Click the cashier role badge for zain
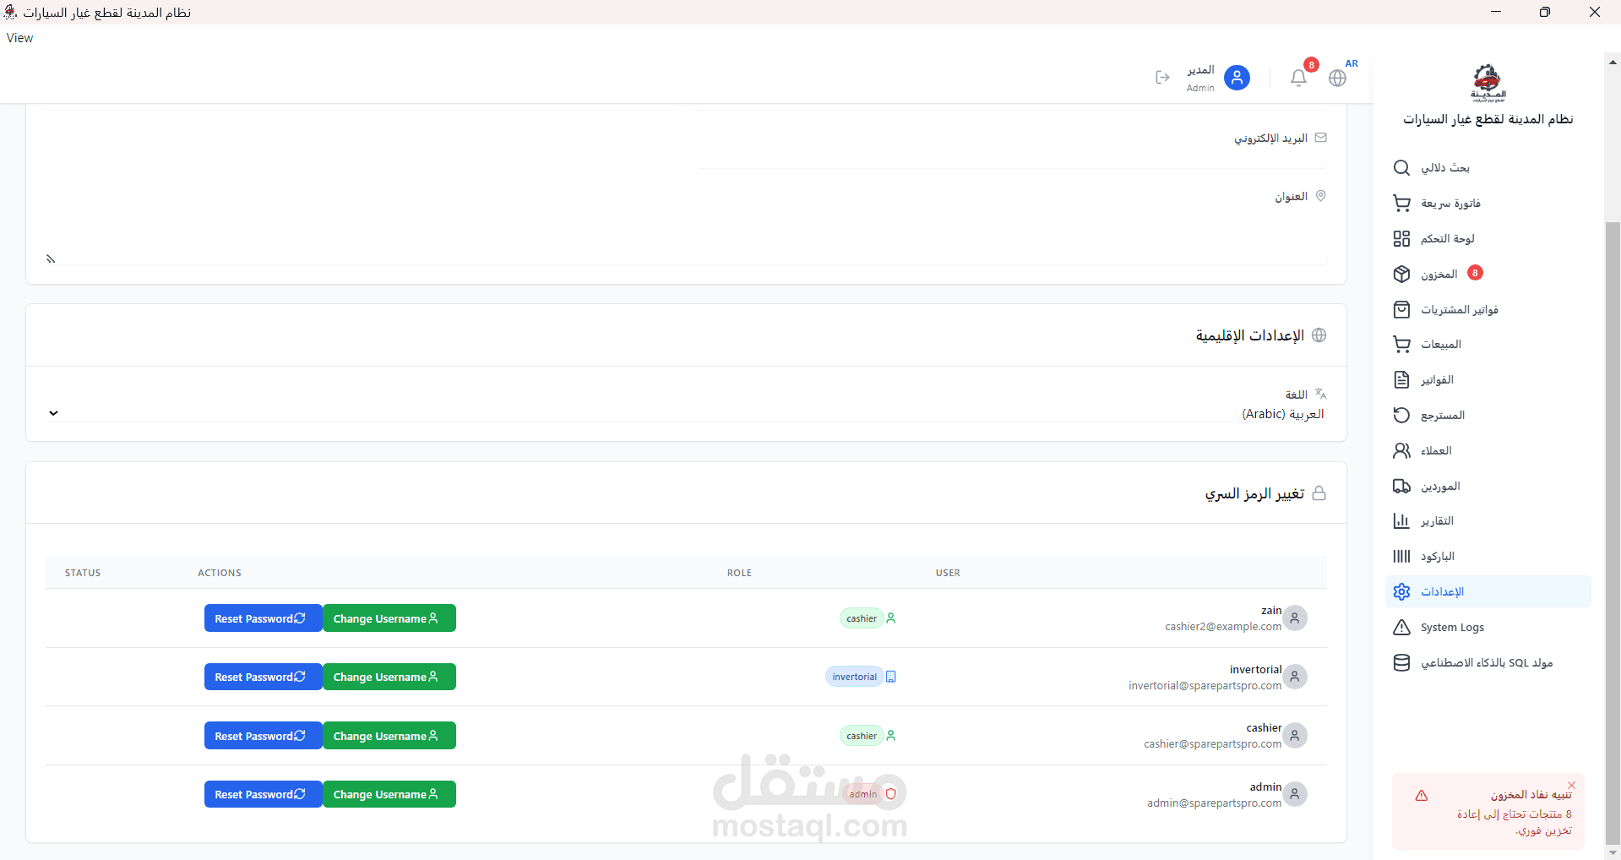Image resolution: width=1621 pixels, height=860 pixels. tap(862, 618)
